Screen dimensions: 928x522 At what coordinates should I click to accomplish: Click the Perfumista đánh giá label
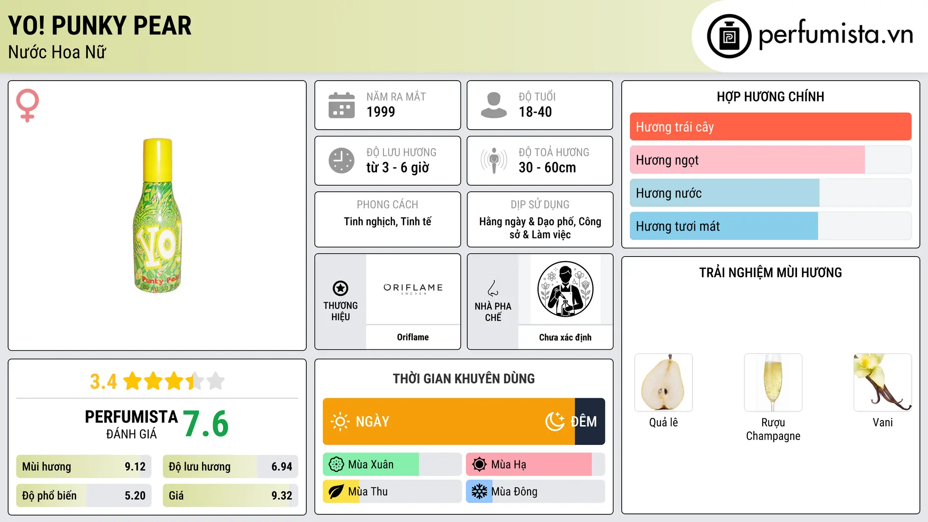[x=131, y=425]
